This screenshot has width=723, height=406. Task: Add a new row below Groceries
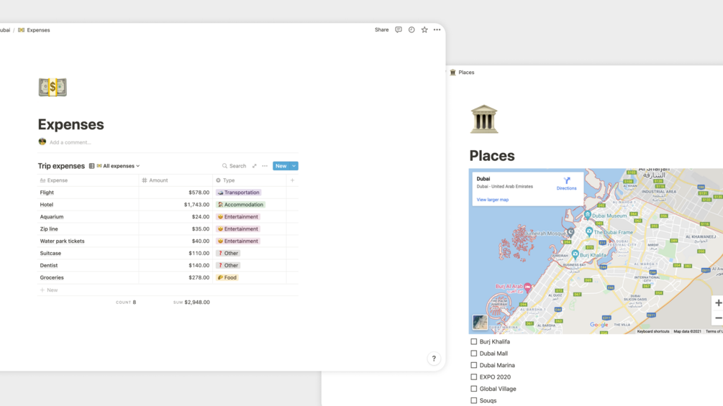click(49, 290)
